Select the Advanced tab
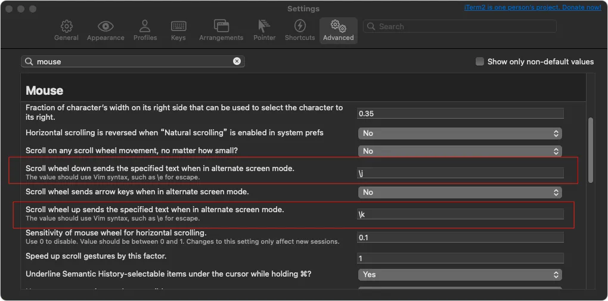This screenshot has width=608, height=301. click(x=338, y=30)
